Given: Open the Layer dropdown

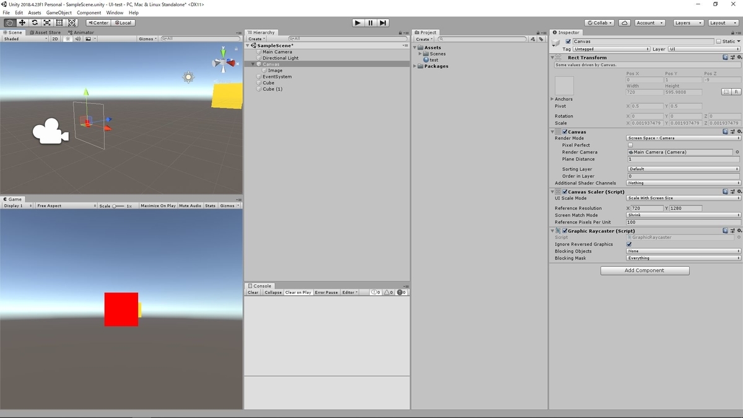Looking at the screenshot, I should click(x=704, y=49).
